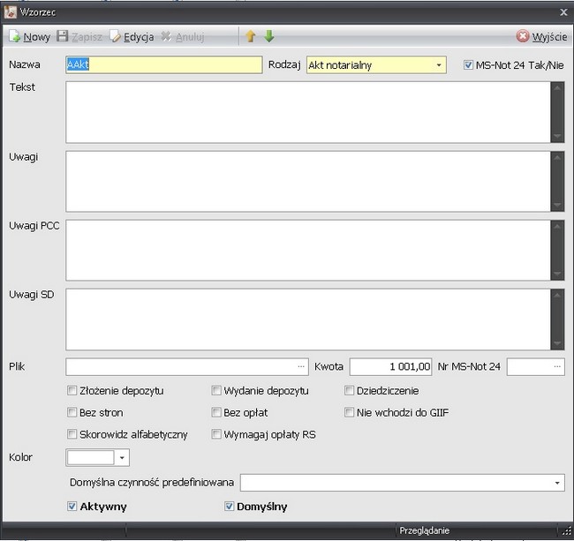The height and width of the screenshot is (541, 574).
Task: Open the Rodzaj dropdown list
Action: tap(439, 65)
